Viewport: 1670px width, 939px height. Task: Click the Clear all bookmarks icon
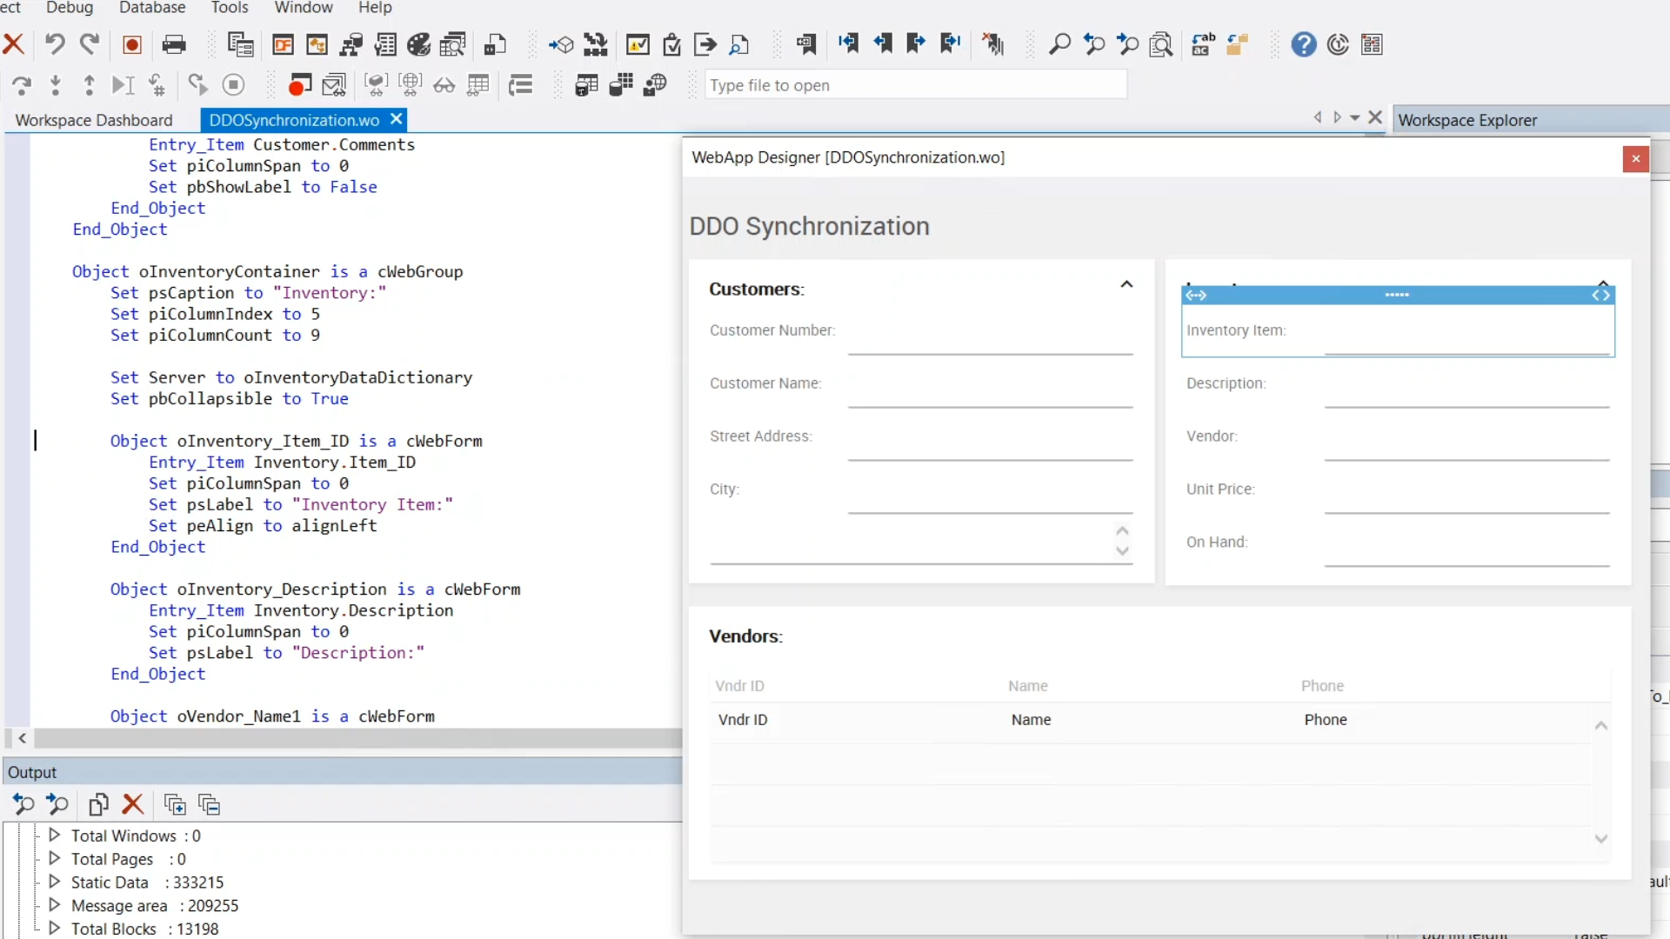993,44
